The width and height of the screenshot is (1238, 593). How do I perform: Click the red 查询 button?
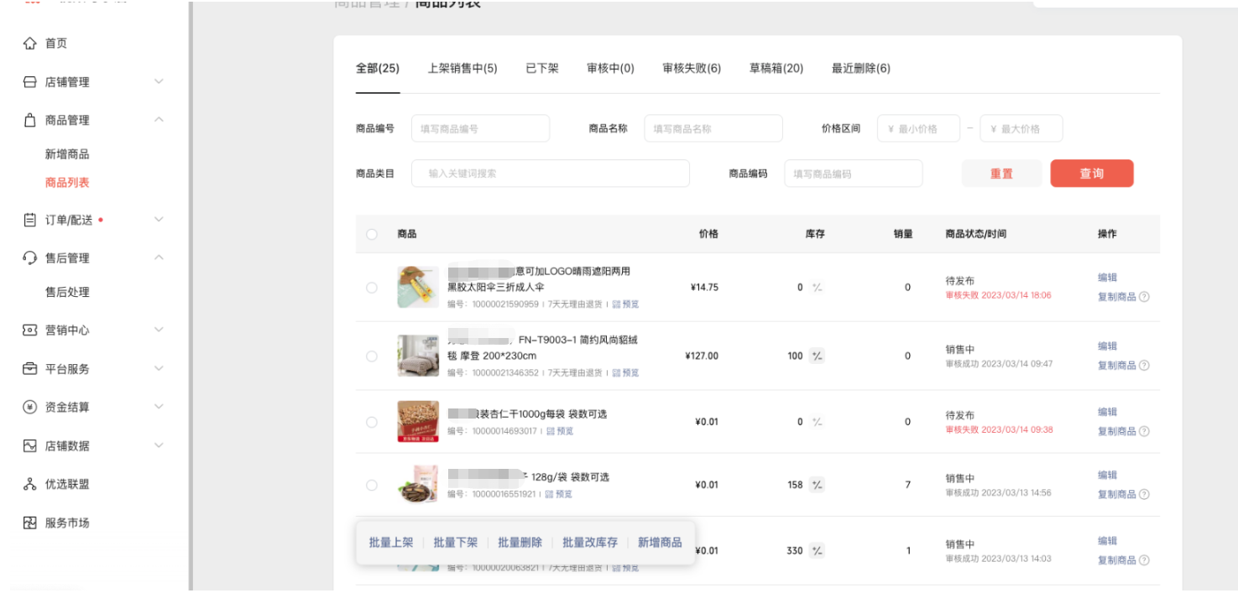click(1091, 174)
